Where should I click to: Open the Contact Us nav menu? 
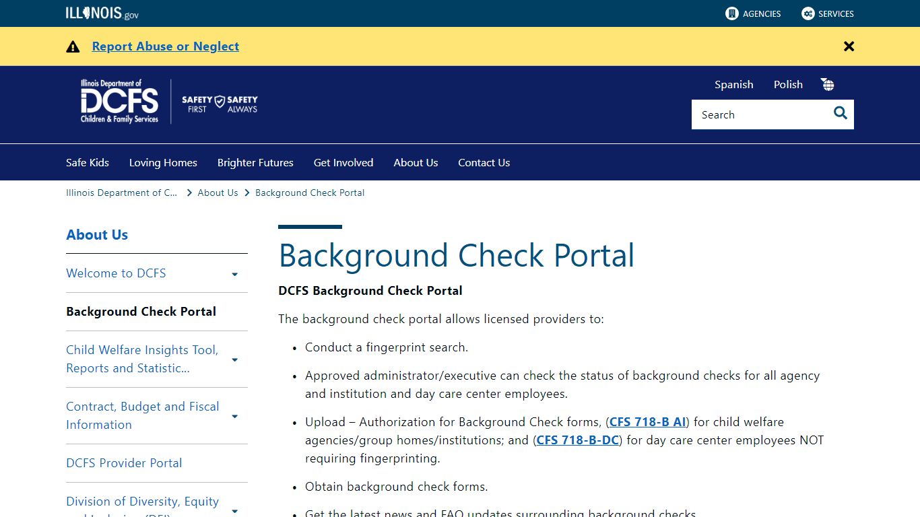pyautogui.click(x=484, y=162)
